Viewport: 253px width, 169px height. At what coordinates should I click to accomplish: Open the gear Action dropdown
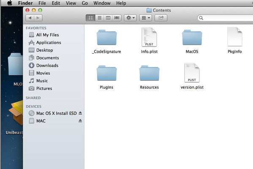131,18
